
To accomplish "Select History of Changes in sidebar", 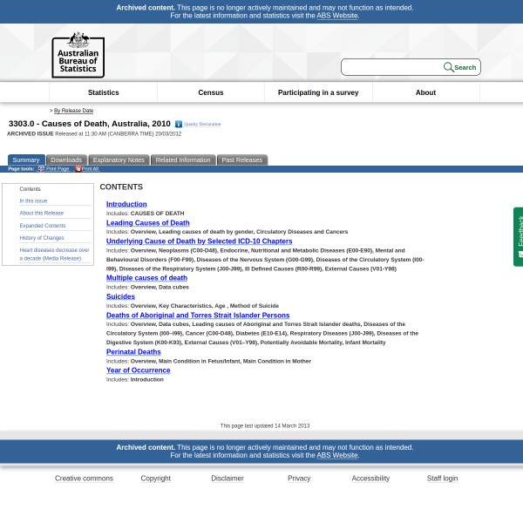I will pos(42,238).
